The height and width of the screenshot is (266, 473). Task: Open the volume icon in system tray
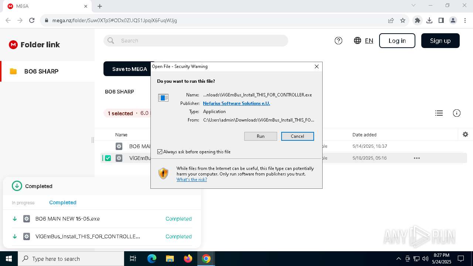tap(425, 259)
